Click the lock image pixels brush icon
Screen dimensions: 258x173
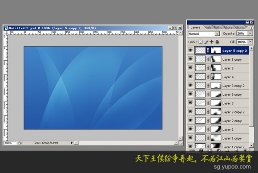[206, 42]
